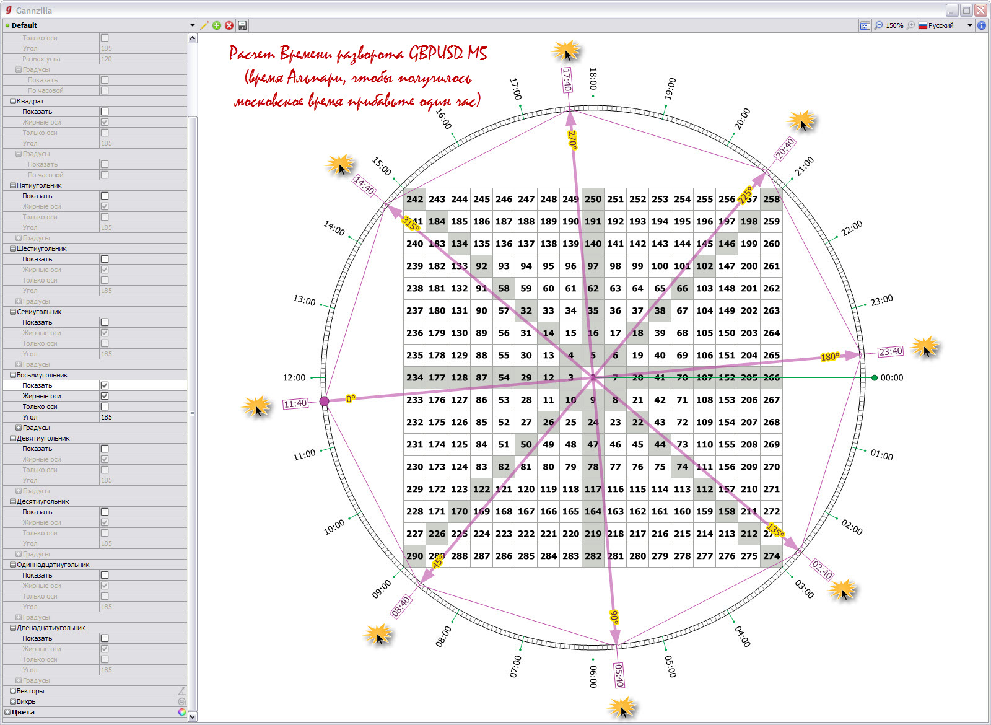Click the zoom in magnifier icon

(x=910, y=25)
